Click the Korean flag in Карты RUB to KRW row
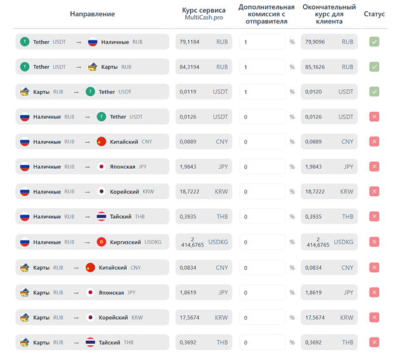397x354 pixels. pyautogui.click(x=90, y=318)
